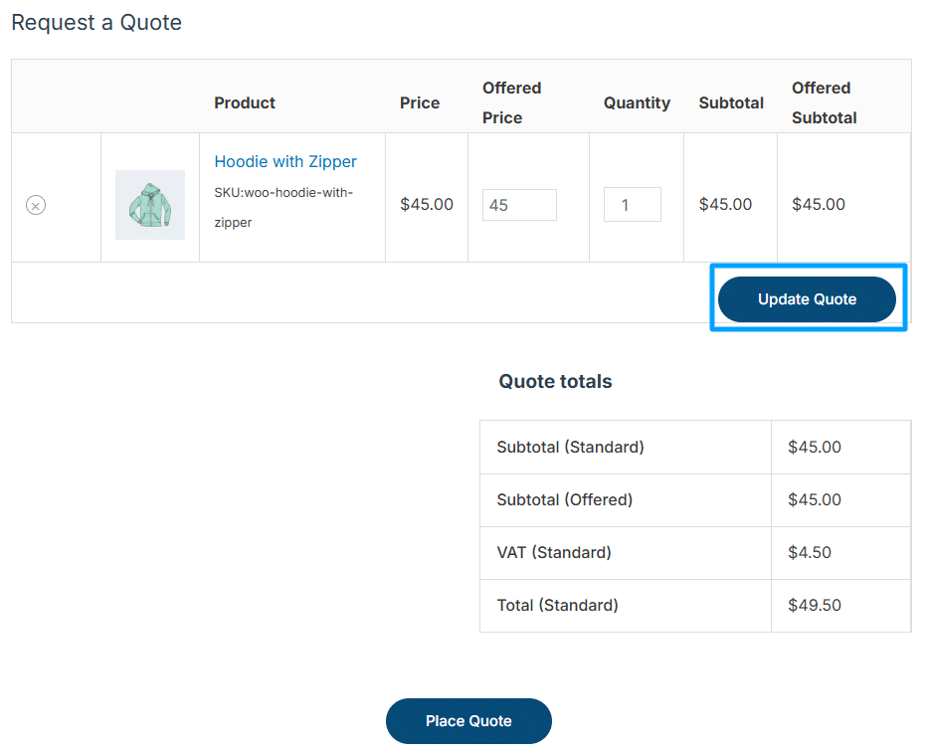Select the Subtotal column header

731,103
